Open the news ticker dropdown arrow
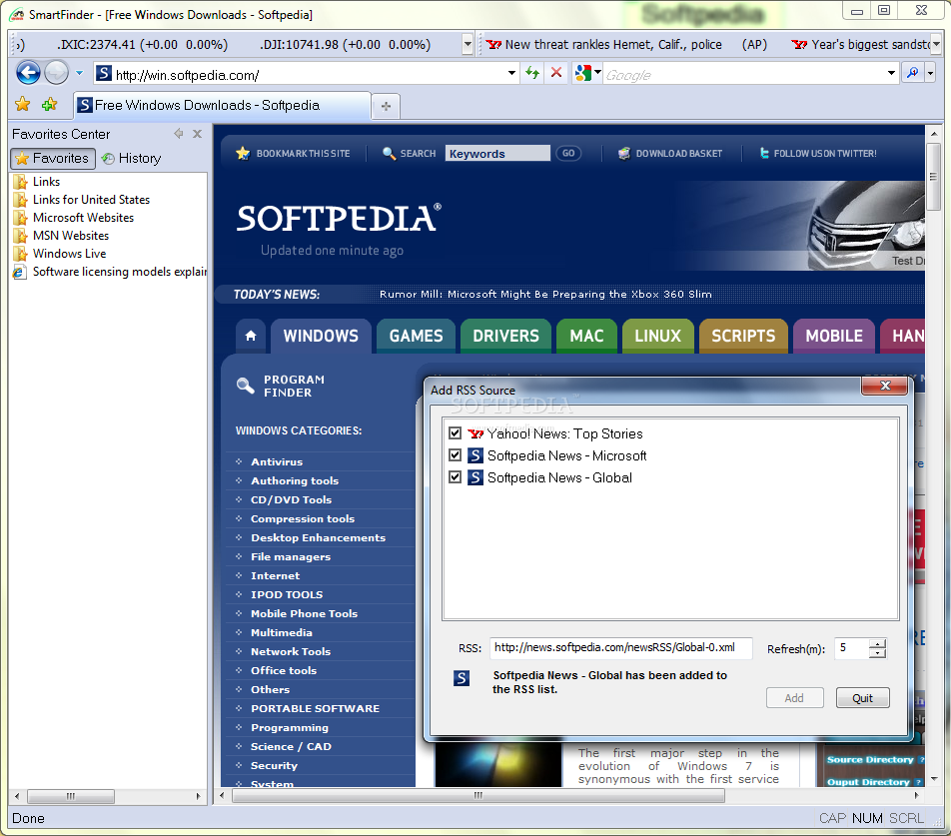This screenshot has width=951, height=836. (x=936, y=44)
